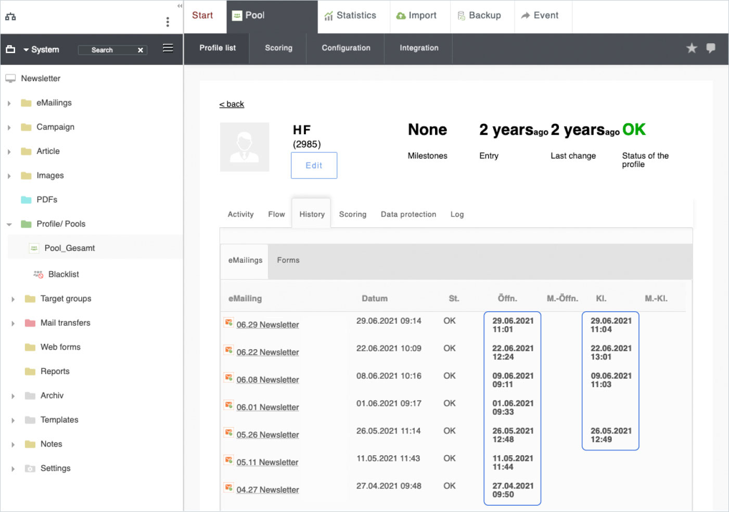This screenshot has width=729, height=512.
Task: Click the vertical three-dot options icon
Action: (x=168, y=22)
